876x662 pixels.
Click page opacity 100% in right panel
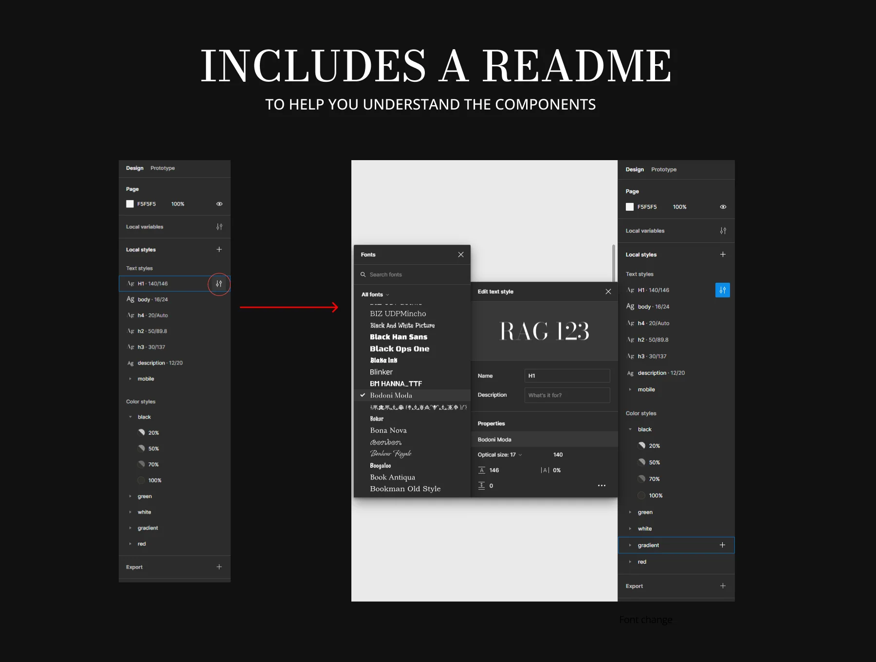(679, 207)
